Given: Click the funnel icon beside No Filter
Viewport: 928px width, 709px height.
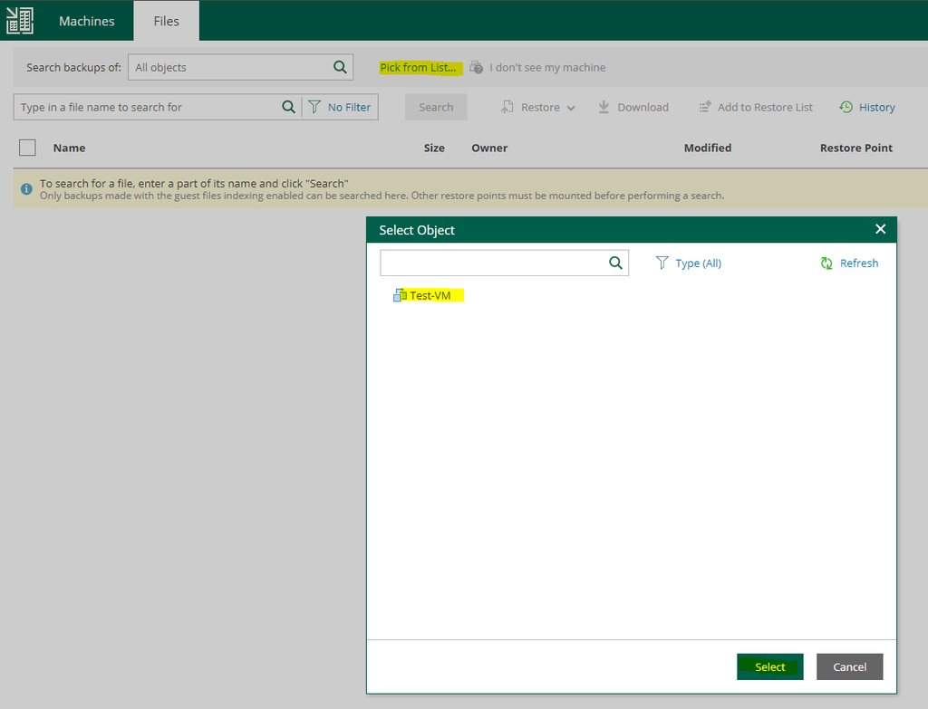Looking at the screenshot, I should [x=314, y=107].
